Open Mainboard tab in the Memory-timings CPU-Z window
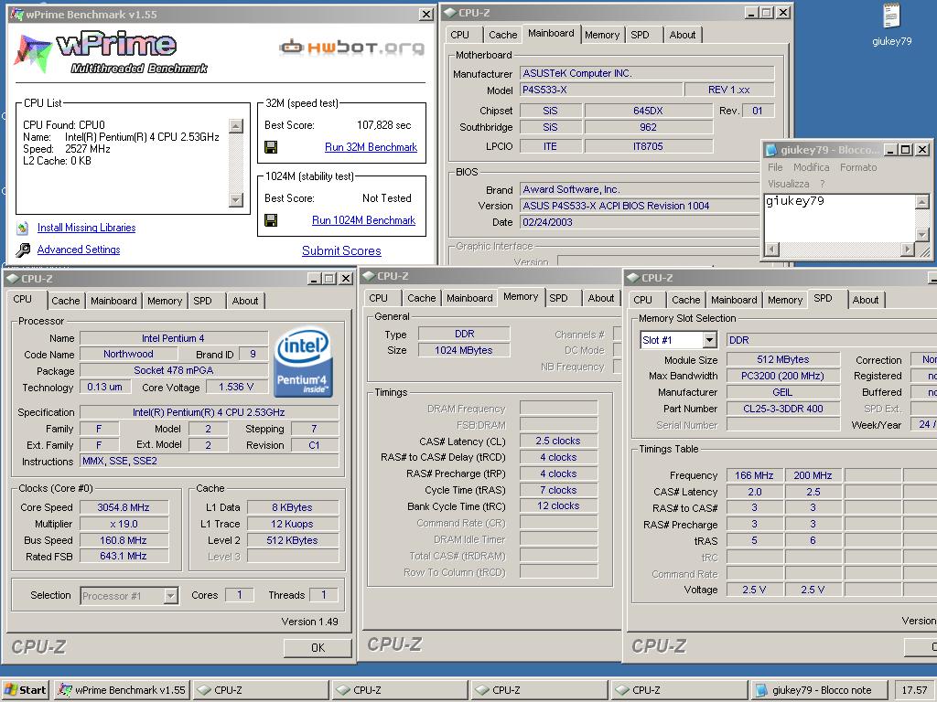 tap(469, 298)
